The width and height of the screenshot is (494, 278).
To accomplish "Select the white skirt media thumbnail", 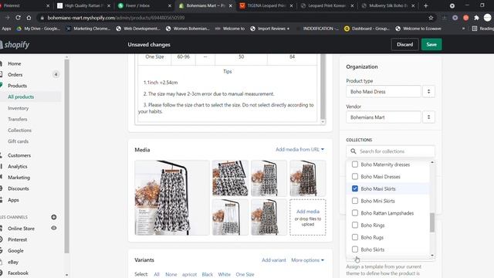I will click(x=230, y=217).
